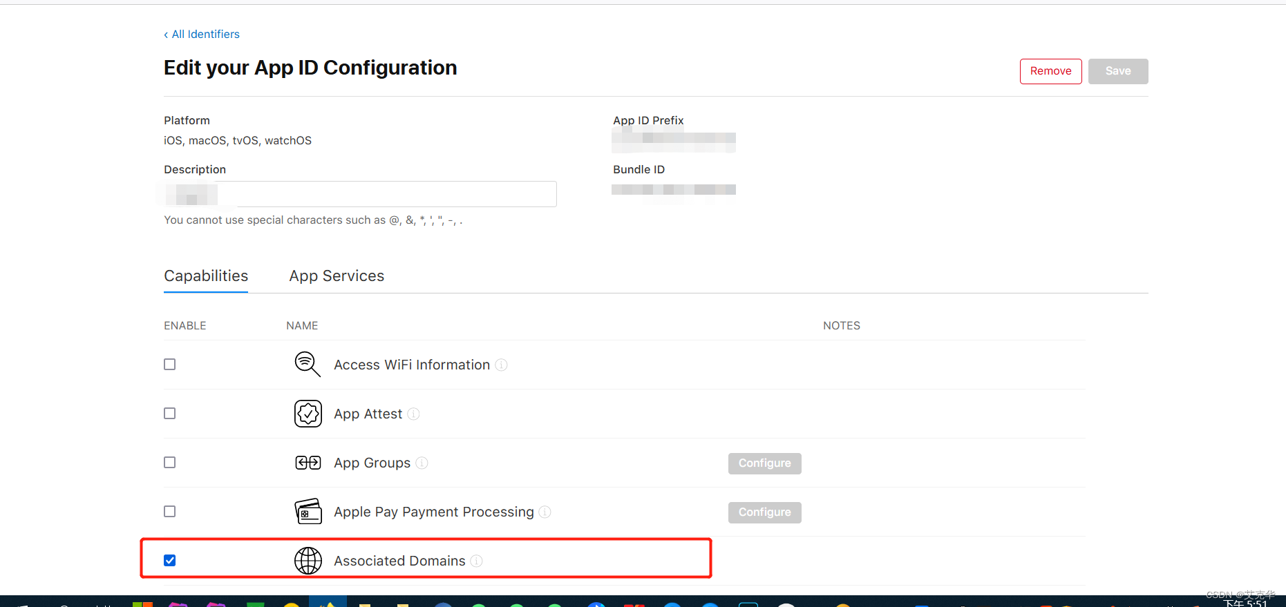The height and width of the screenshot is (607, 1286).
Task: Open info tooltip for Apple Pay Payment Processing
Action: point(545,512)
